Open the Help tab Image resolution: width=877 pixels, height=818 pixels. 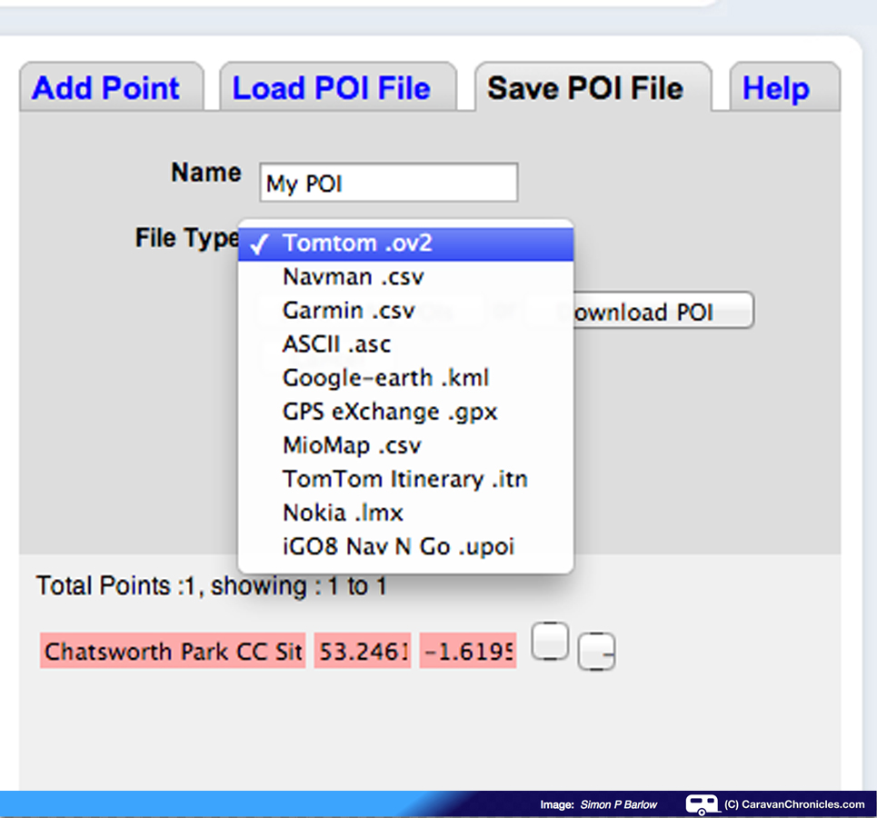[x=775, y=88]
